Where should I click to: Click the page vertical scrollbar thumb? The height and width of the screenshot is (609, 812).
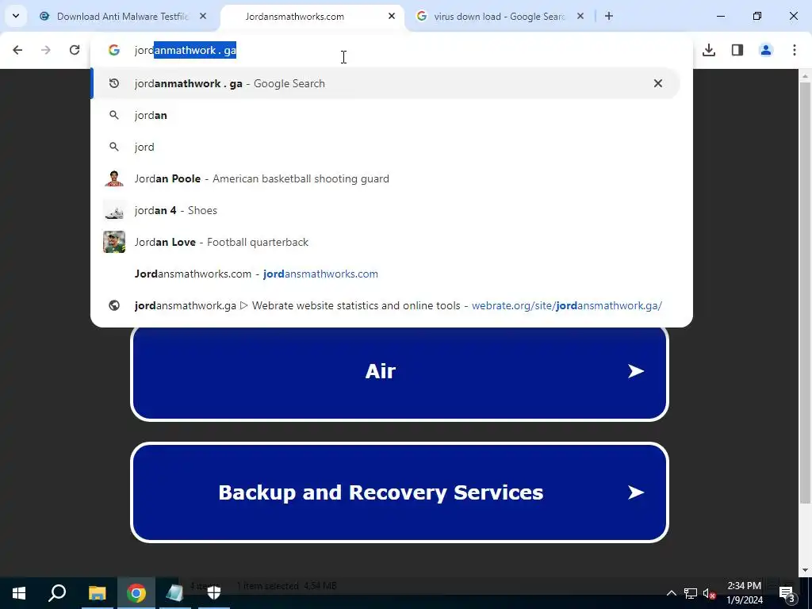click(x=805, y=293)
